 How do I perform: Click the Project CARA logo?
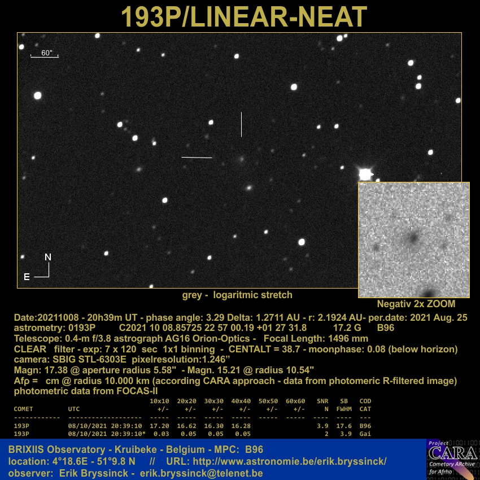pyautogui.click(x=453, y=459)
